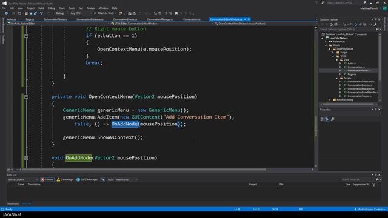388x218 pixels.
Task: Click the Search Solution Explorer input field
Action: (347, 30)
